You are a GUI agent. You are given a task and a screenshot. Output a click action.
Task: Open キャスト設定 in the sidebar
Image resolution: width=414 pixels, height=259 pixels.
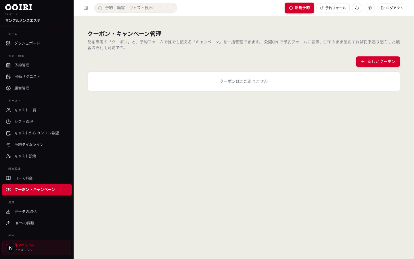pos(37,156)
